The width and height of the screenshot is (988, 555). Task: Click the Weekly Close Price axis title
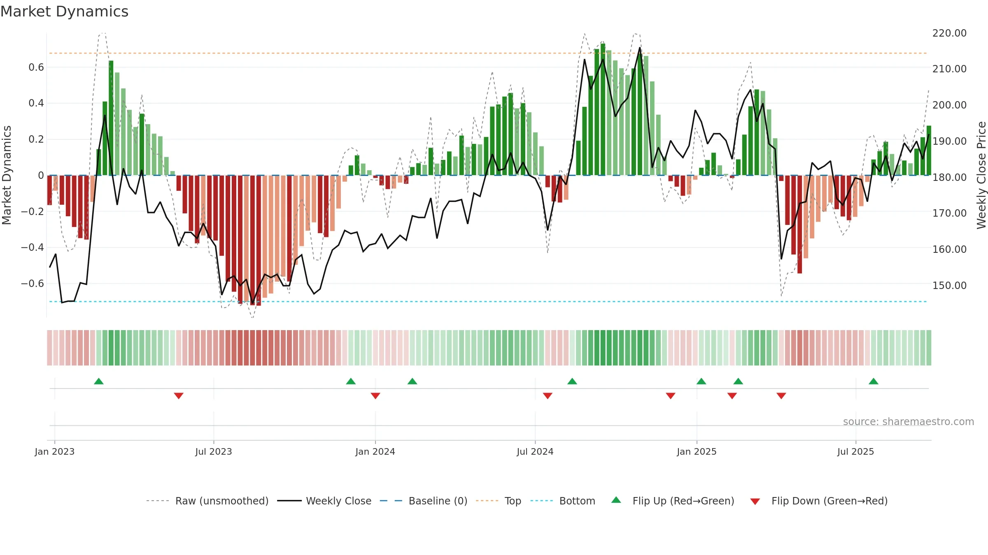point(981,175)
